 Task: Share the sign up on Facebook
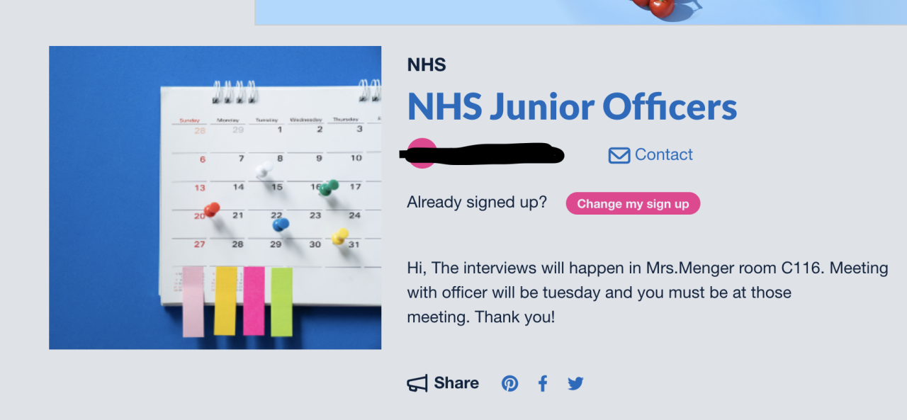543,384
